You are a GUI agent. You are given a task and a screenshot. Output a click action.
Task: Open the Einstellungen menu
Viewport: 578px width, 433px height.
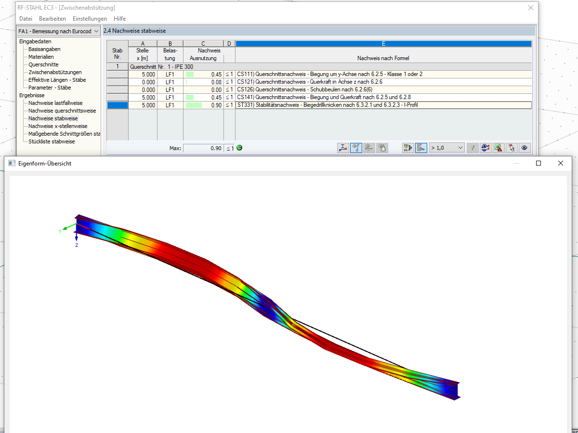(90, 19)
